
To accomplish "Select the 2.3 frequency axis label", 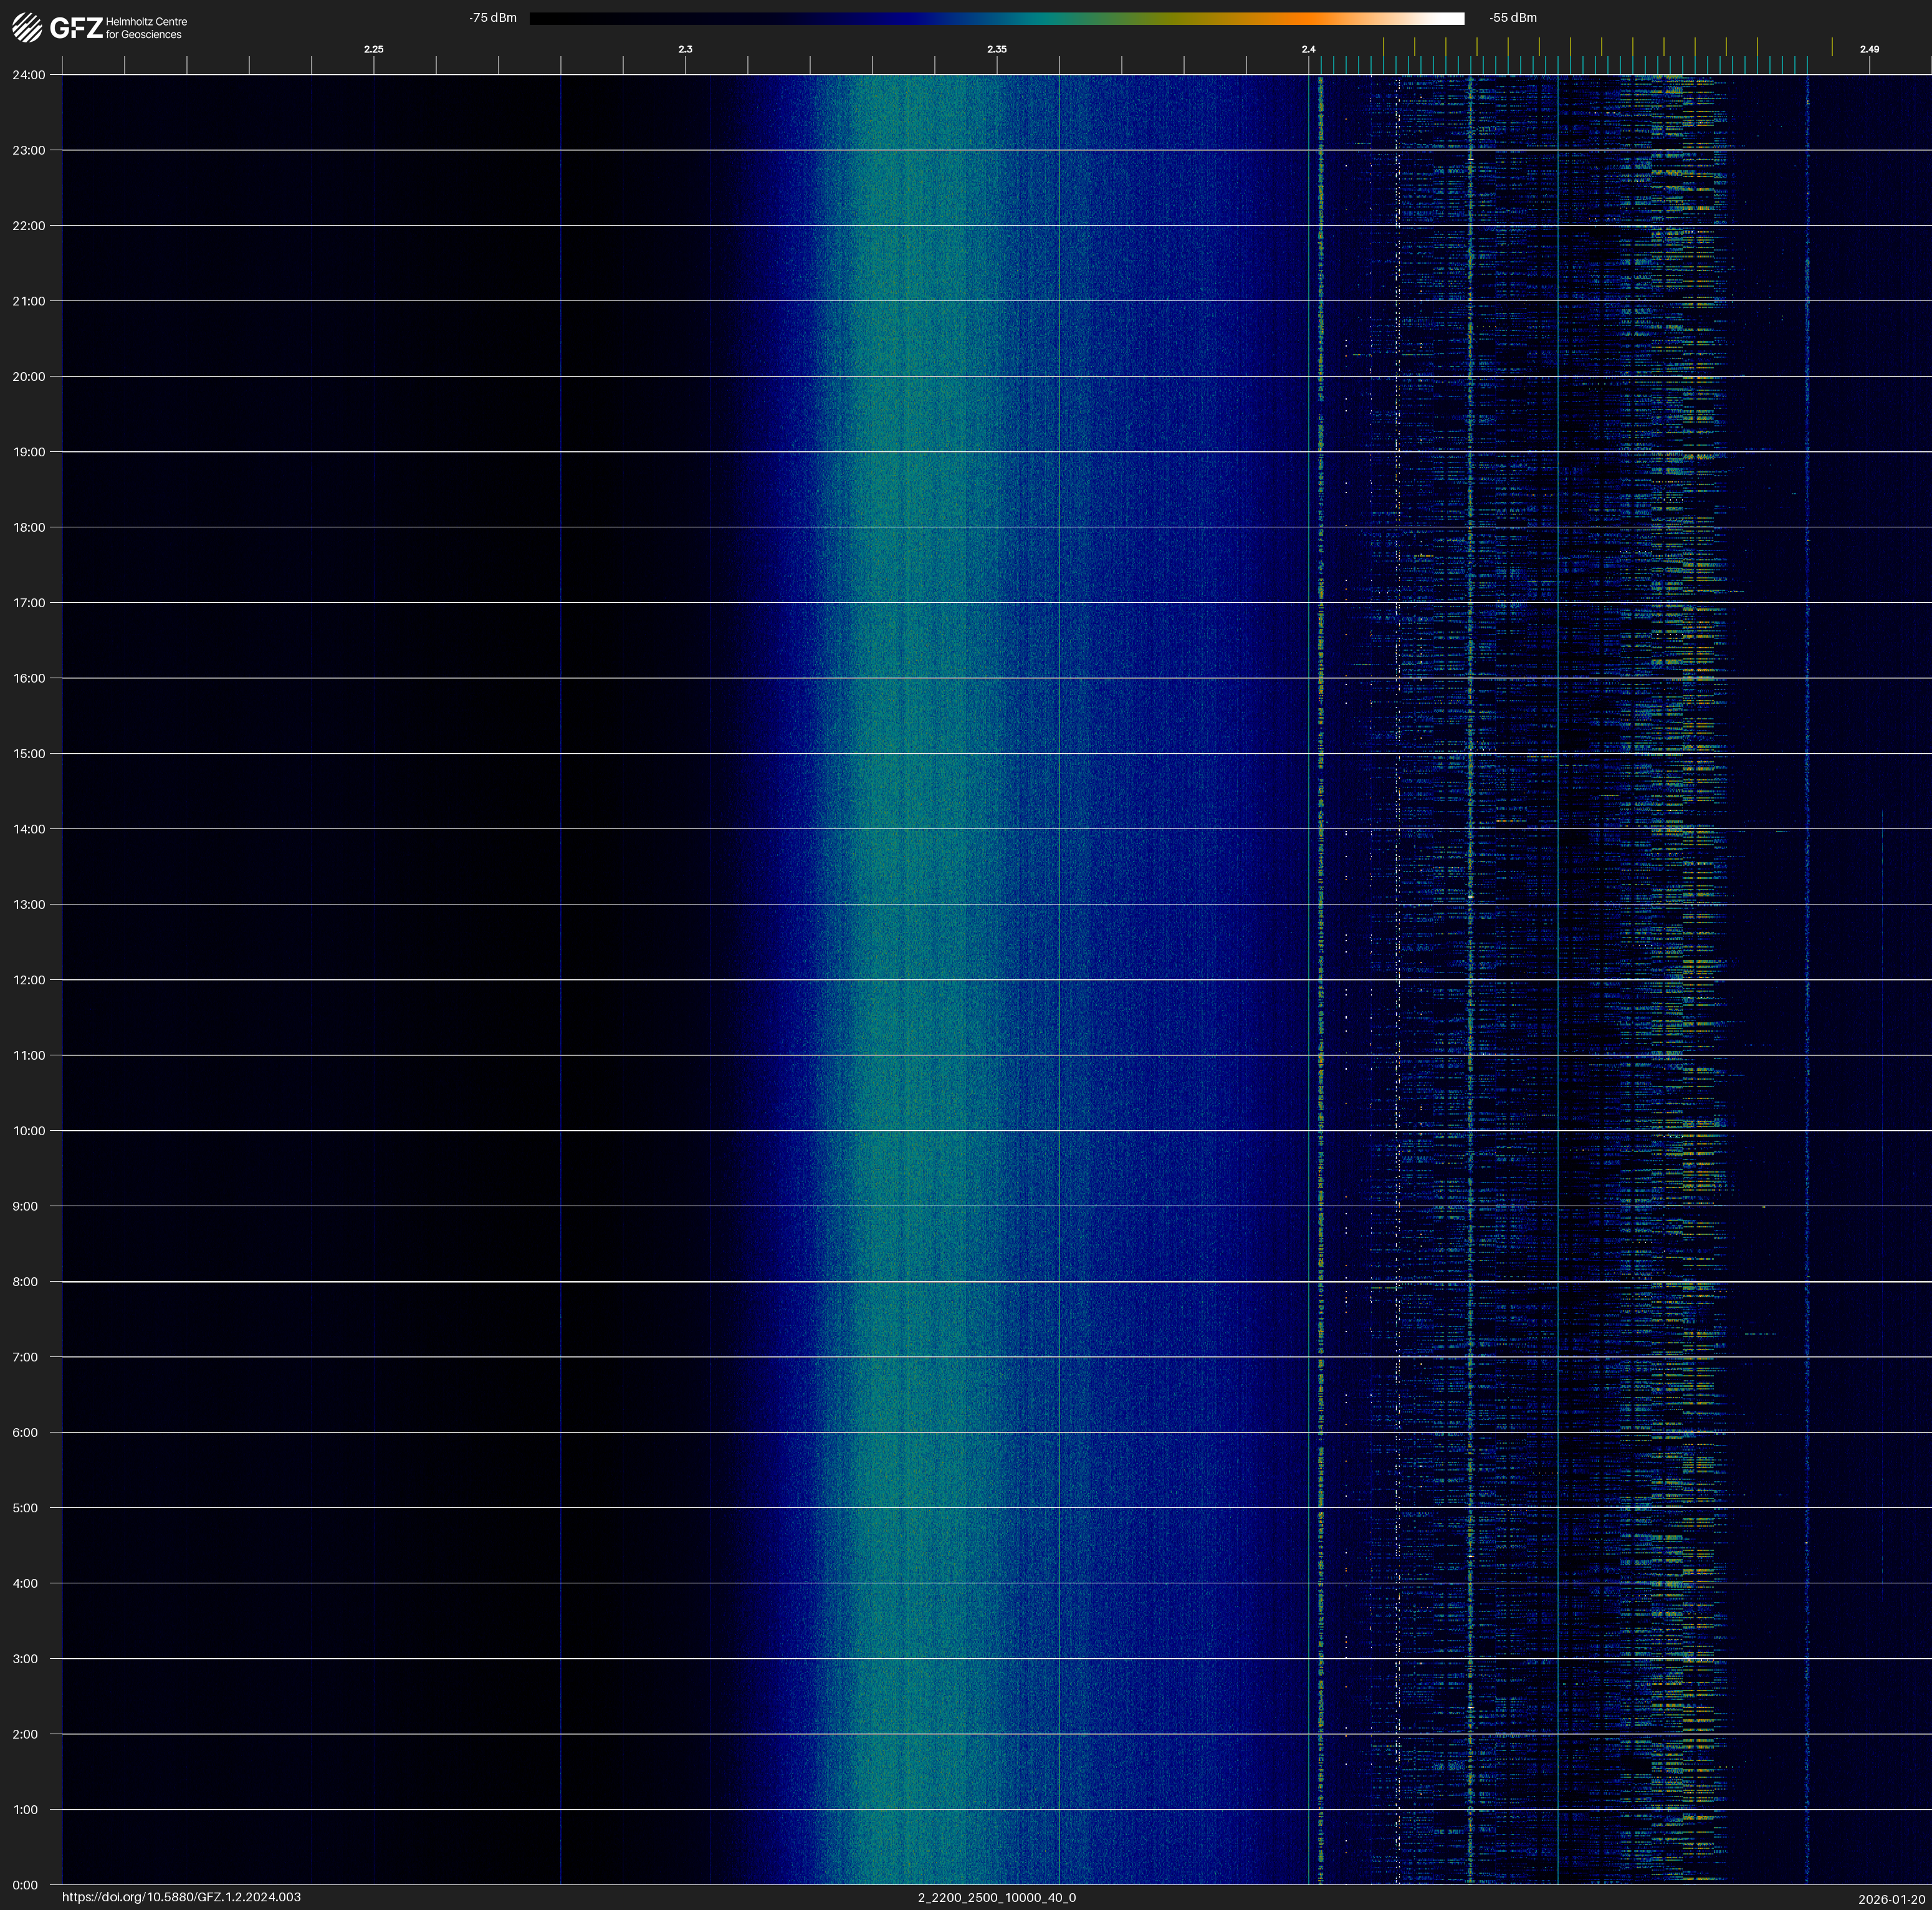I will [x=685, y=49].
